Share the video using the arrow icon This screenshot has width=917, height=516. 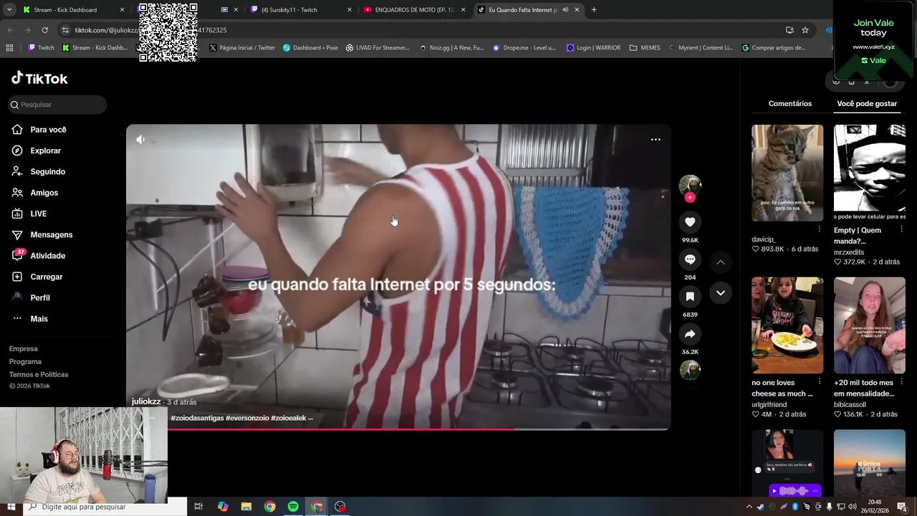click(690, 334)
